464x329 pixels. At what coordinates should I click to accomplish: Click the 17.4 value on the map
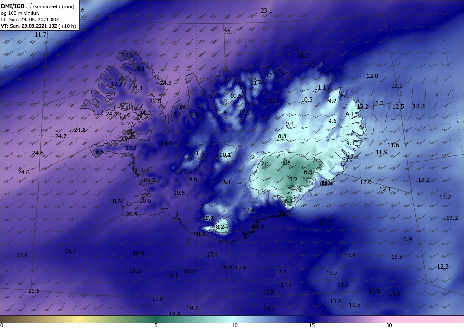[x=212, y=254]
